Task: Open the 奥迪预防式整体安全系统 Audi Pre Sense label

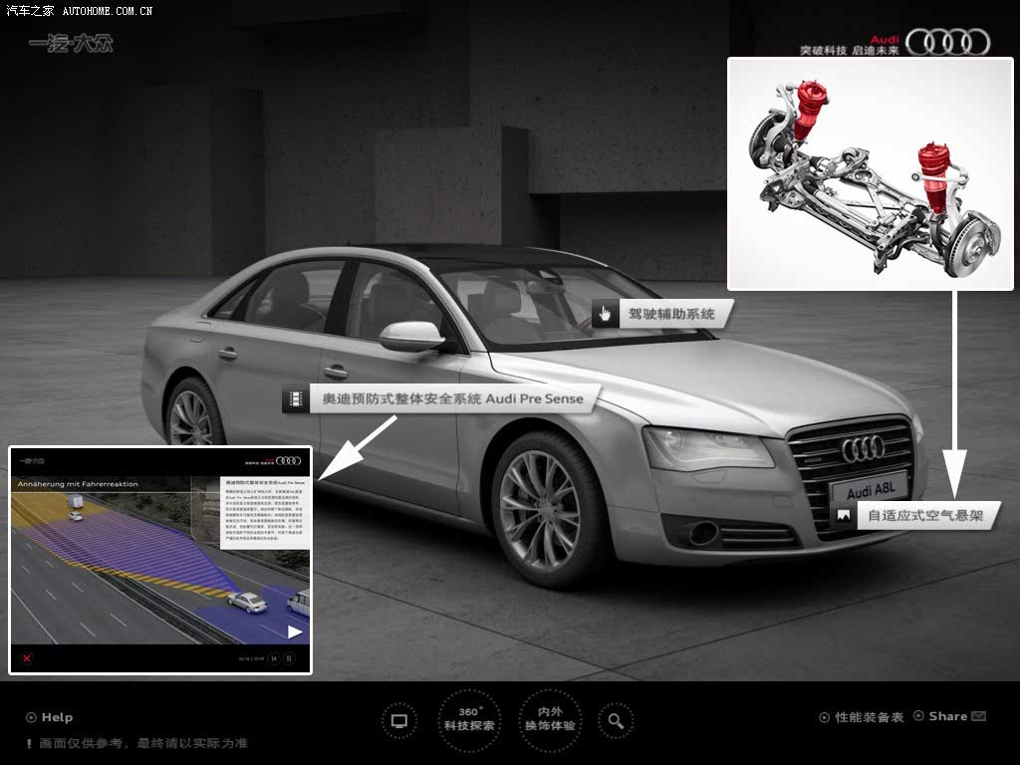Action: tap(453, 398)
